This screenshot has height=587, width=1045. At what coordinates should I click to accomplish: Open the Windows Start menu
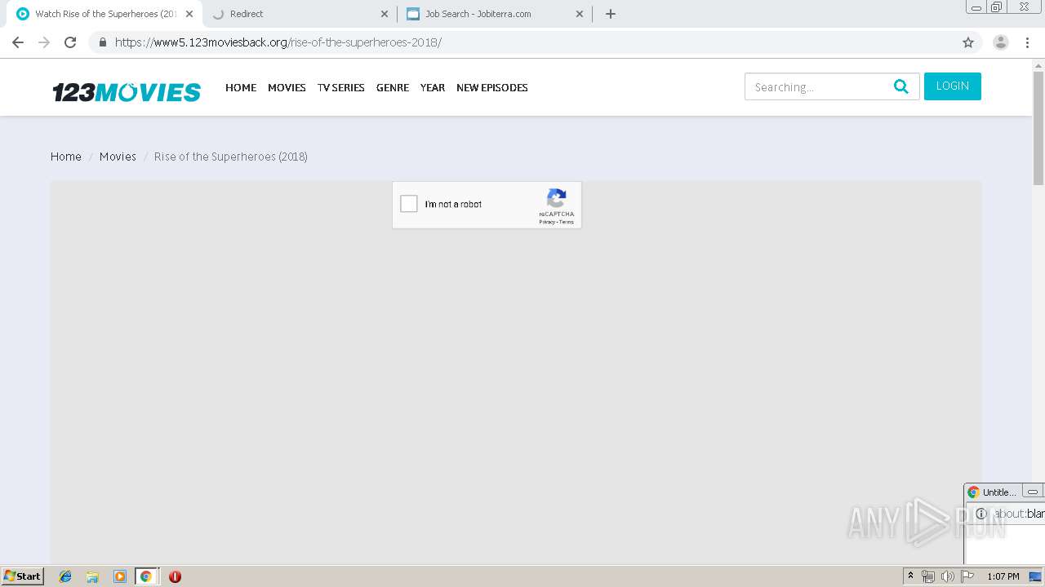[x=23, y=576]
